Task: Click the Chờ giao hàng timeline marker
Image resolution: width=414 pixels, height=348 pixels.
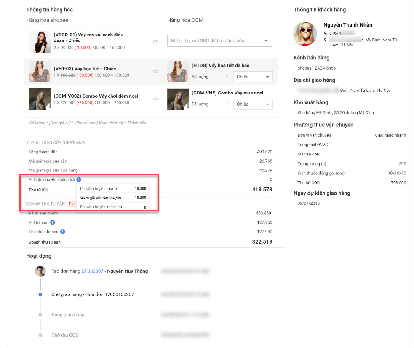Action: click(x=40, y=294)
